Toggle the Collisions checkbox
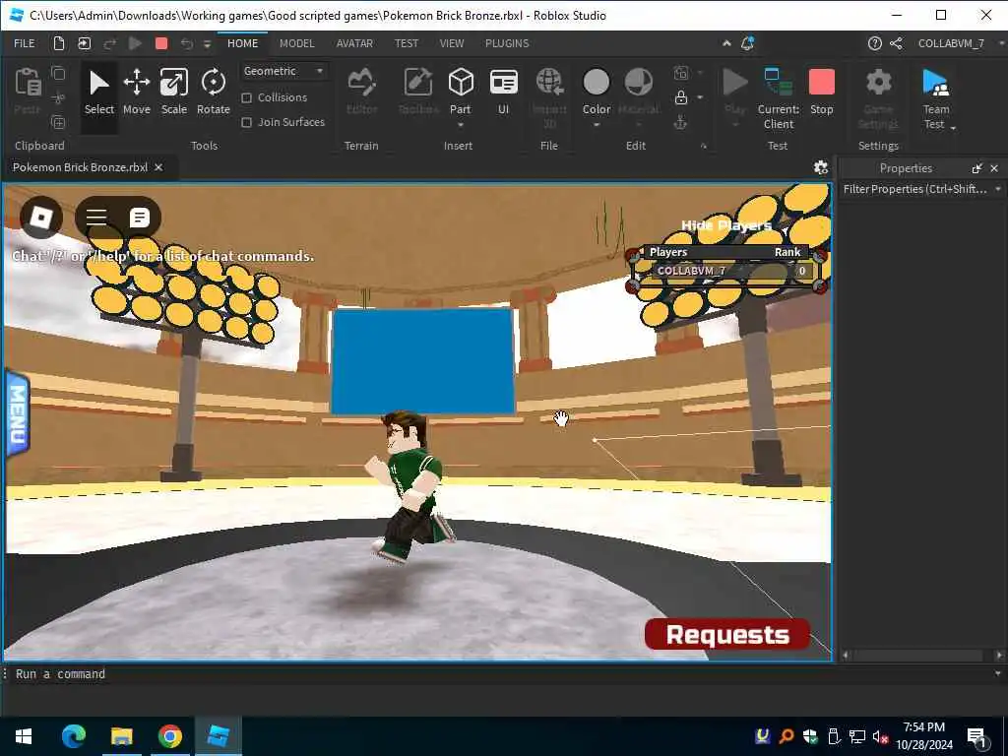This screenshot has height=756, width=1008. [x=246, y=97]
